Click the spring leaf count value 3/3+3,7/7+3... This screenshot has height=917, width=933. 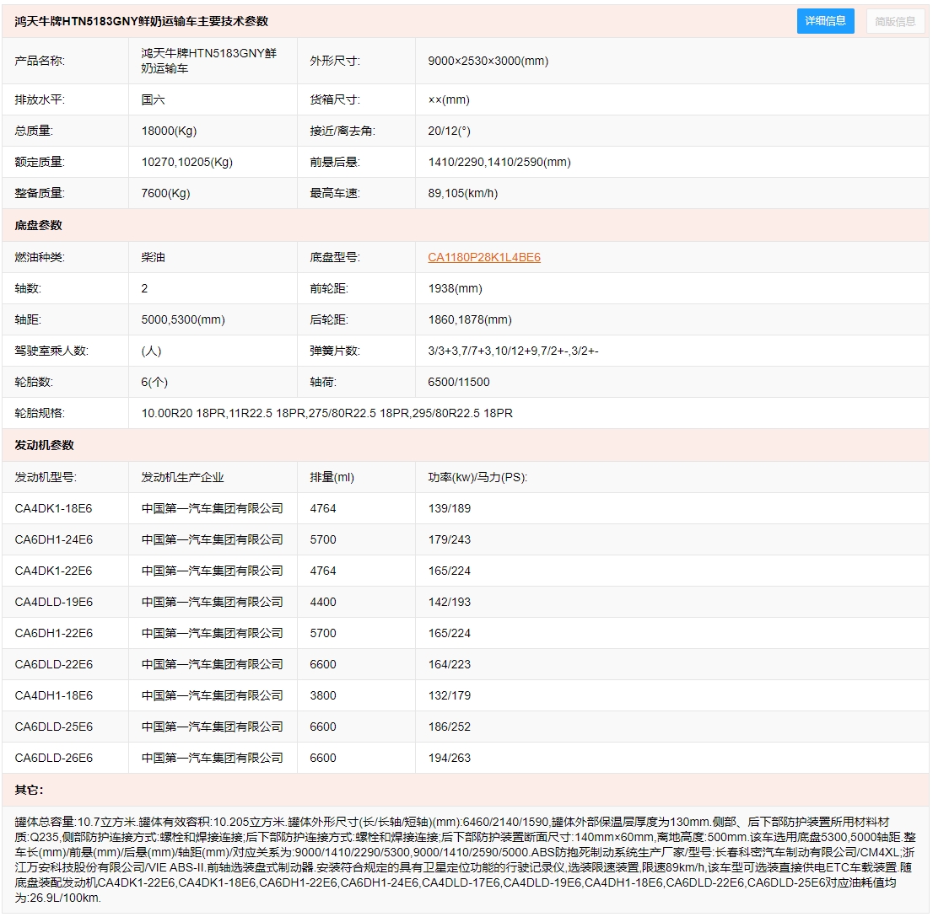[x=460, y=351]
